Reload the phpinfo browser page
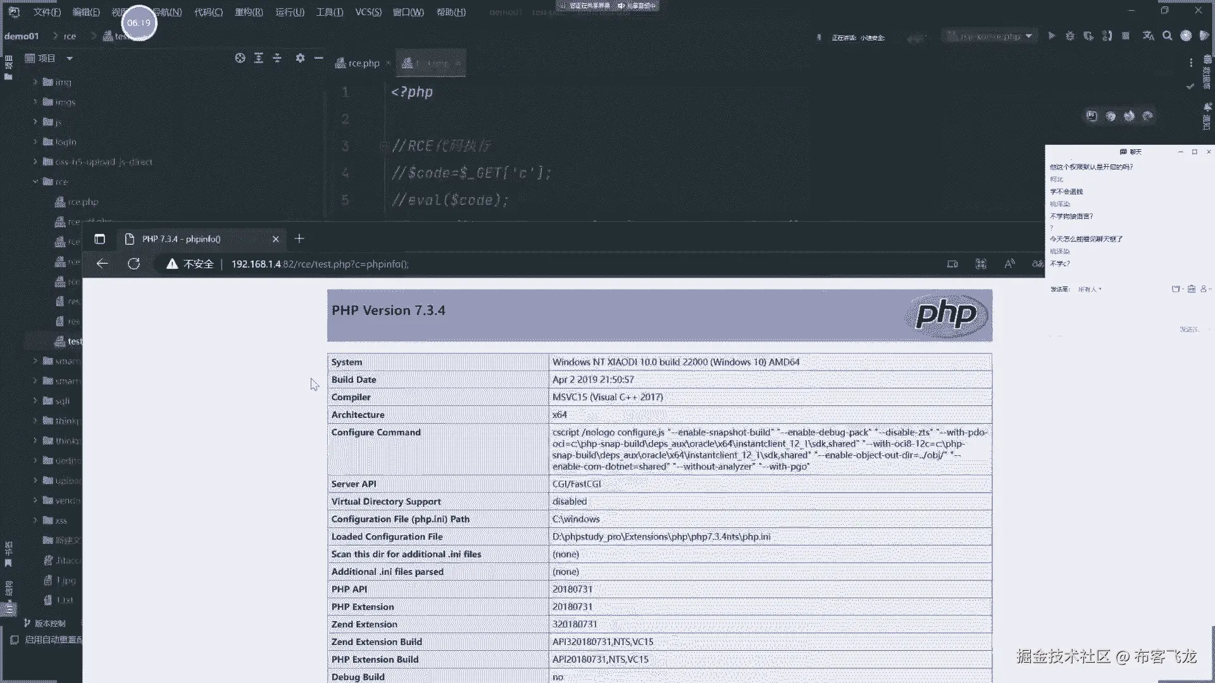Image resolution: width=1215 pixels, height=683 pixels. point(134,264)
